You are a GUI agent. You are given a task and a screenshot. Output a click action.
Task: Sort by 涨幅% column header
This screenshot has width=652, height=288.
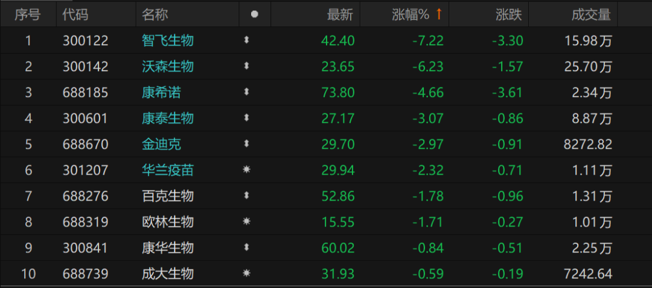pyautogui.click(x=410, y=15)
